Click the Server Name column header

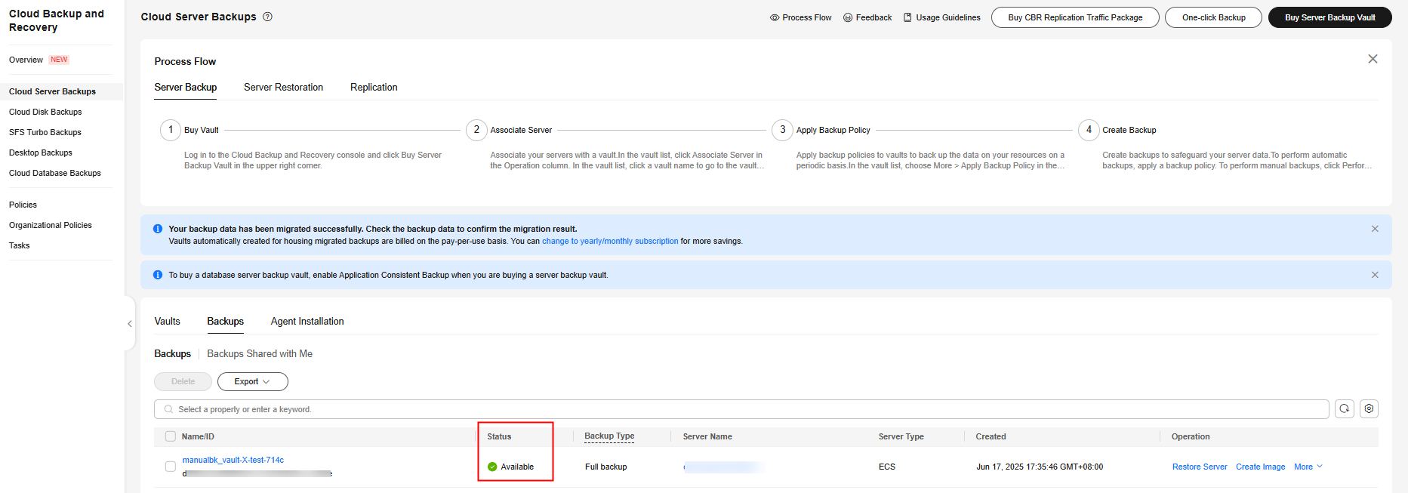pos(707,436)
